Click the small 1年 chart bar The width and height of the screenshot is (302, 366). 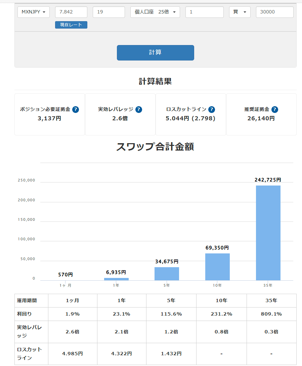[x=116, y=278]
